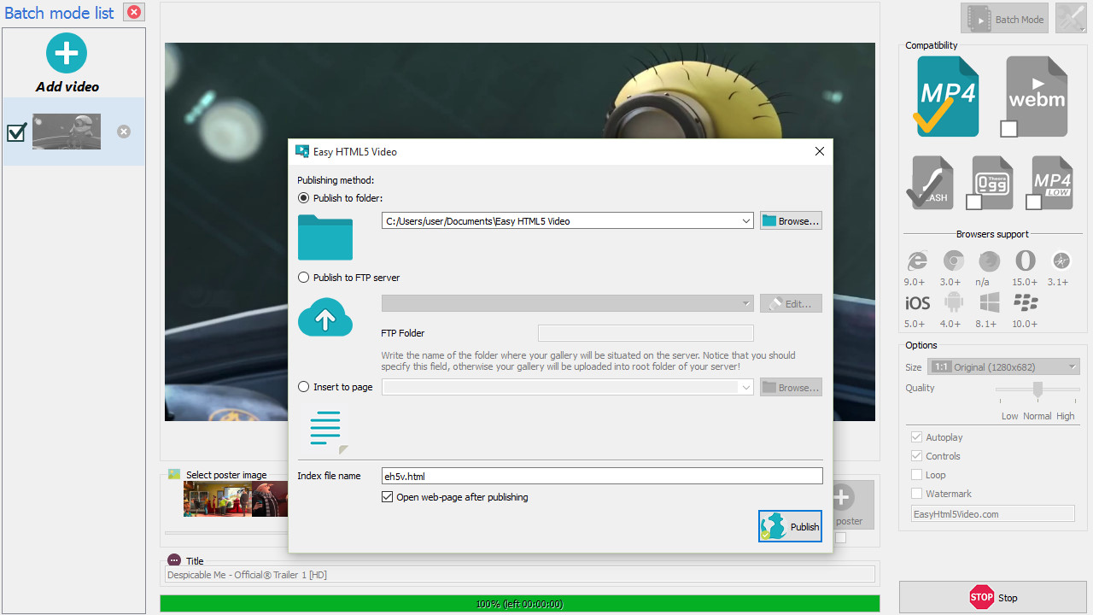
Task: Click the Publish button
Action: [790, 526]
